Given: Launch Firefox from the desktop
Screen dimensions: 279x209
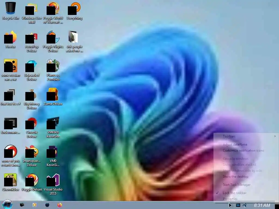Looking at the screenshot, I should pyautogui.click(x=11, y=39).
